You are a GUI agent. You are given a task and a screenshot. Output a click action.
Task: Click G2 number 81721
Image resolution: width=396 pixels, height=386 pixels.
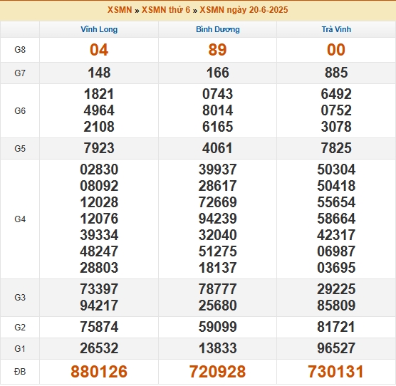click(336, 327)
